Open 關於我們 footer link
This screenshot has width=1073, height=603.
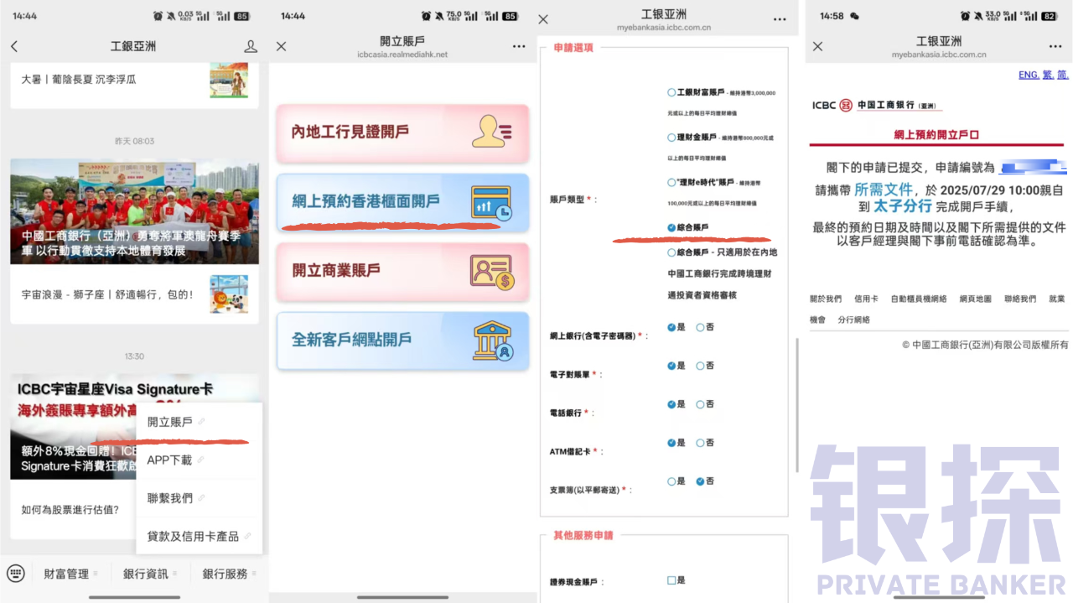pyautogui.click(x=826, y=299)
